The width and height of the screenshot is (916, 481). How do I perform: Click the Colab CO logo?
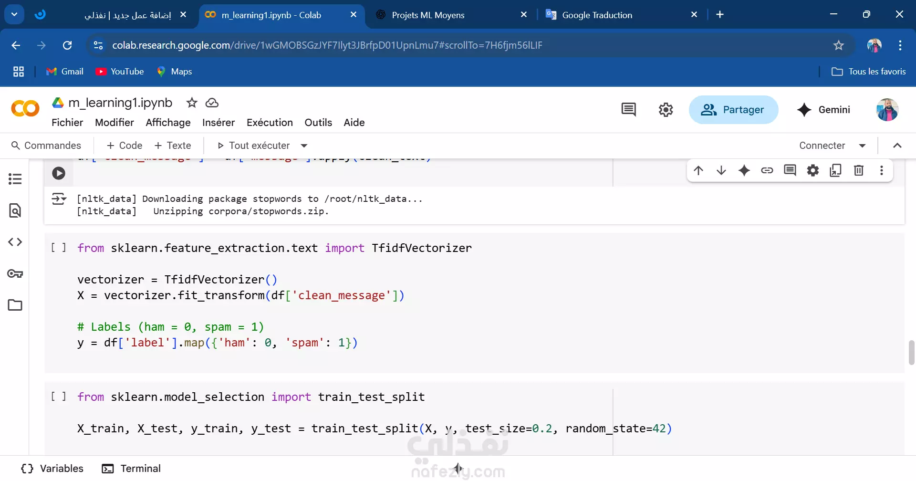(x=25, y=109)
